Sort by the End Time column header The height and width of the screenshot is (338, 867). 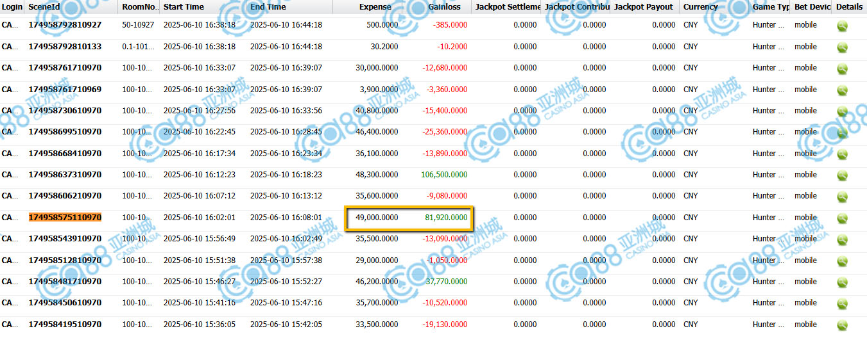(x=268, y=7)
